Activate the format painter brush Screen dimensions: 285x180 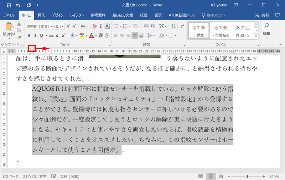[19, 38]
